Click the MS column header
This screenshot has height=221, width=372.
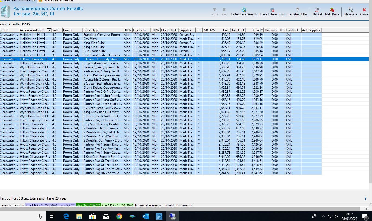pos(213,30)
